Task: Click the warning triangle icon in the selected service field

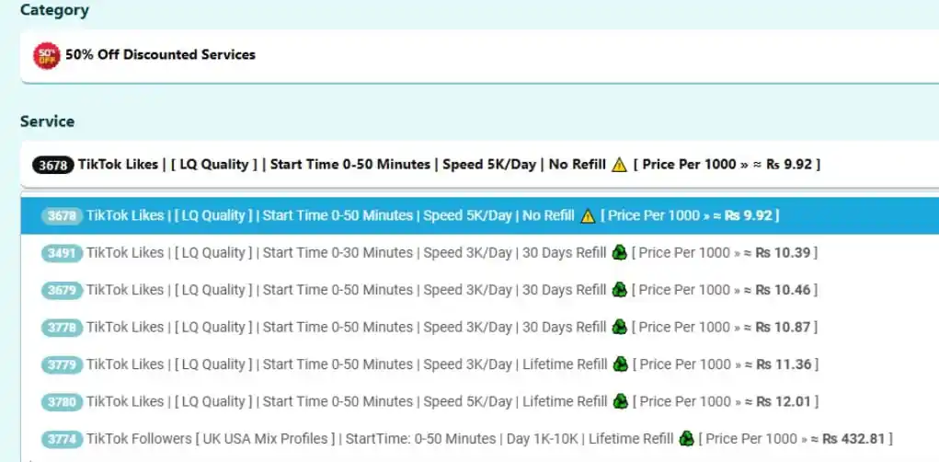Action: (x=619, y=165)
